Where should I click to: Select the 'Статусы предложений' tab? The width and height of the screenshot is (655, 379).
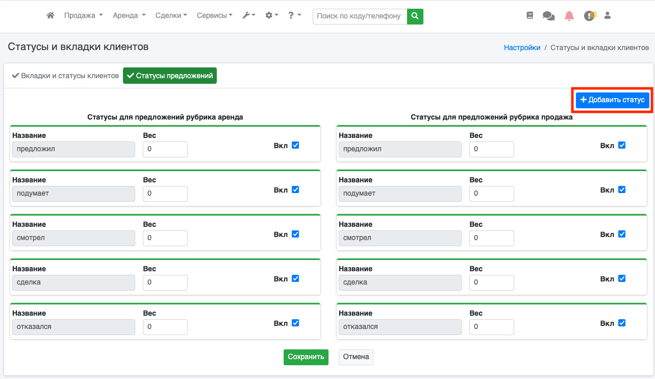tap(170, 76)
